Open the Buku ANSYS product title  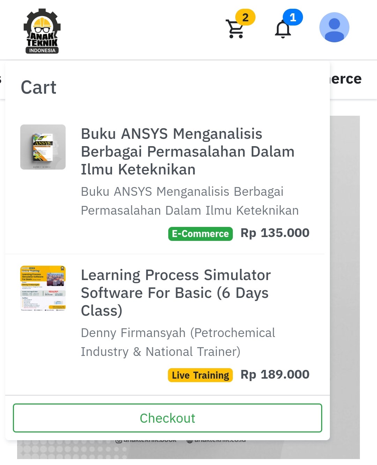[187, 151]
